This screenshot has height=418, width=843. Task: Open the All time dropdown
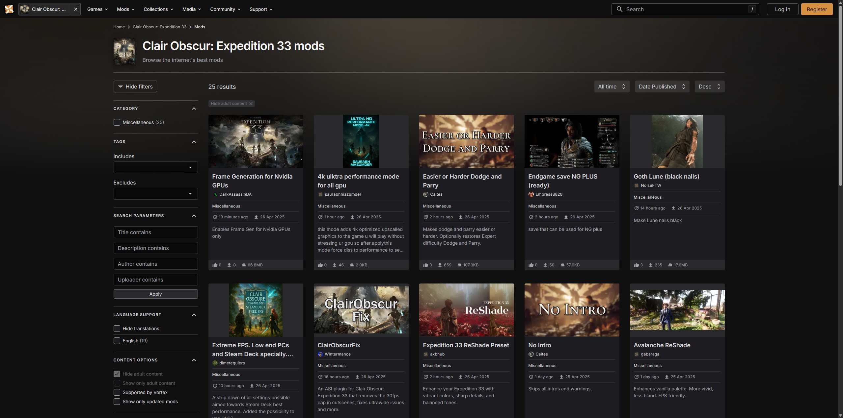[612, 86]
